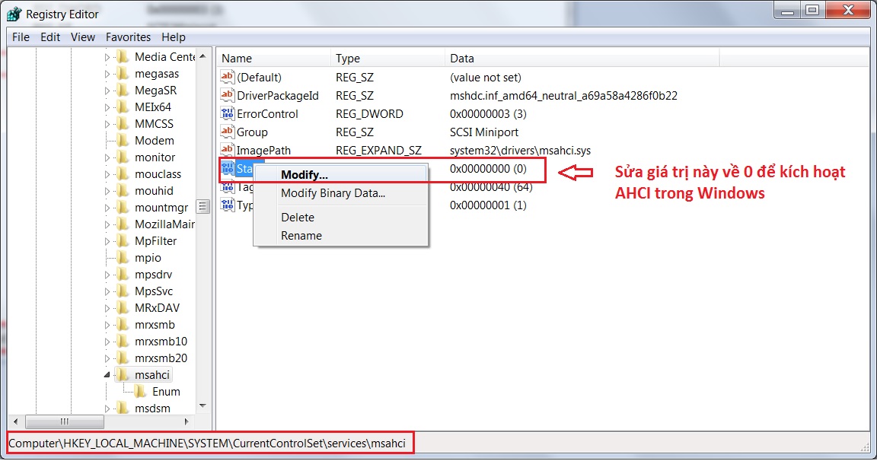Expand the MMCSS tree node

tap(107, 124)
